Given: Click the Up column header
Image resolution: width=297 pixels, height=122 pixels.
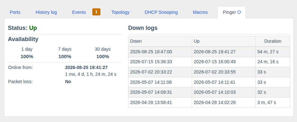Looking at the screenshot, I should [x=224, y=41].
